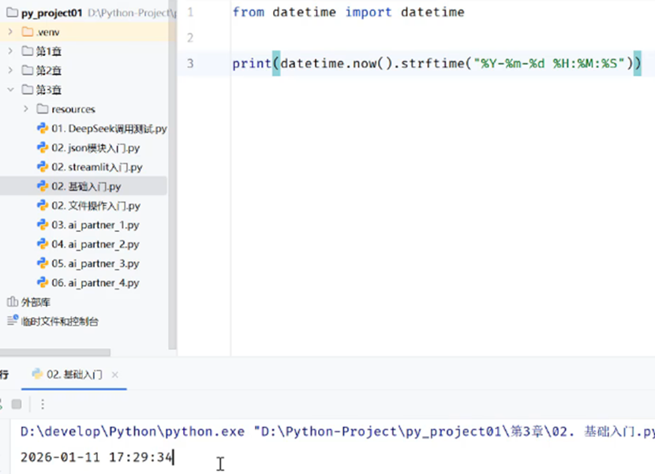Expand the resources folder chevron
The image size is (655, 474).
pos(26,109)
